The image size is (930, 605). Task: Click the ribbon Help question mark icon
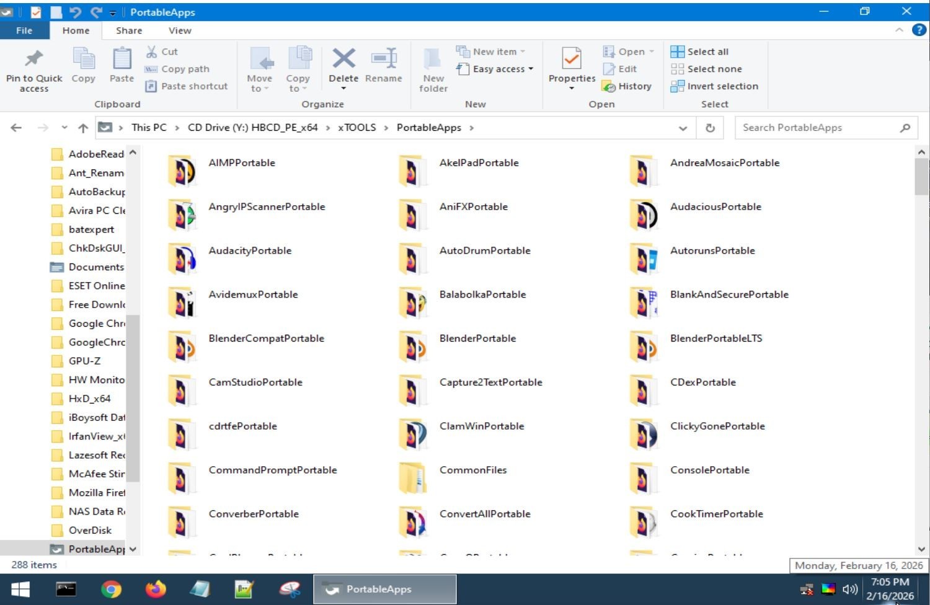tap(919, 30)
